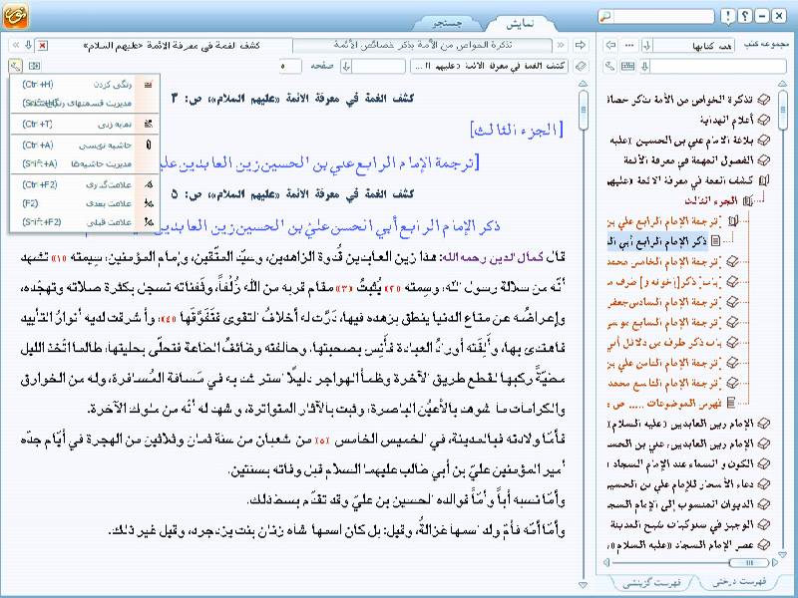Click the page number field showing ٥
This screenshot has width=798, height=598.
pyautogui.click(x=289, y=66)
